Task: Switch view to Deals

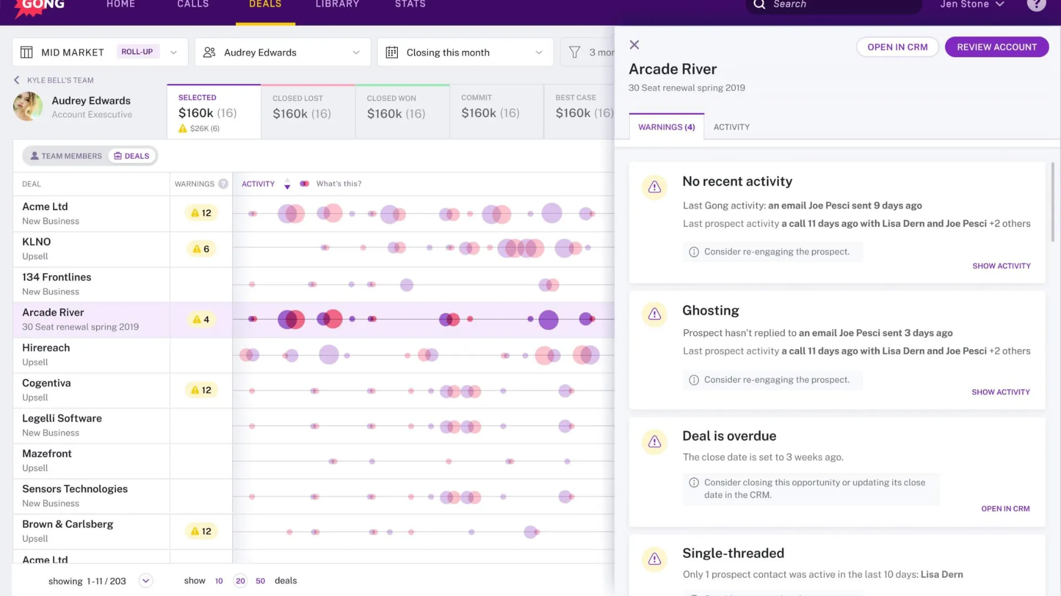Action: click(132, 156)
